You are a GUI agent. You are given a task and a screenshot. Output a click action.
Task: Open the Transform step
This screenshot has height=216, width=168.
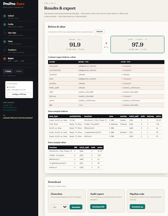pyautogui.click(x=19, y=51)
